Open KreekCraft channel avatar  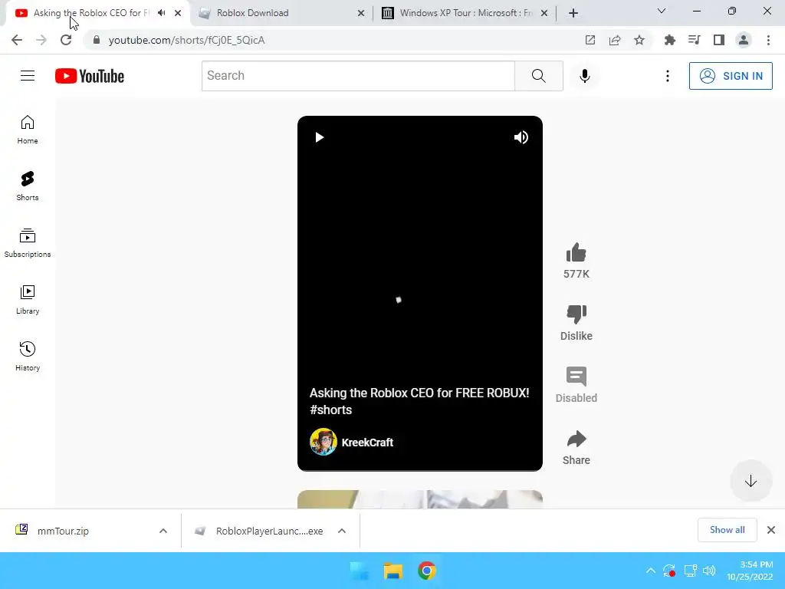(x=324, y=442)
